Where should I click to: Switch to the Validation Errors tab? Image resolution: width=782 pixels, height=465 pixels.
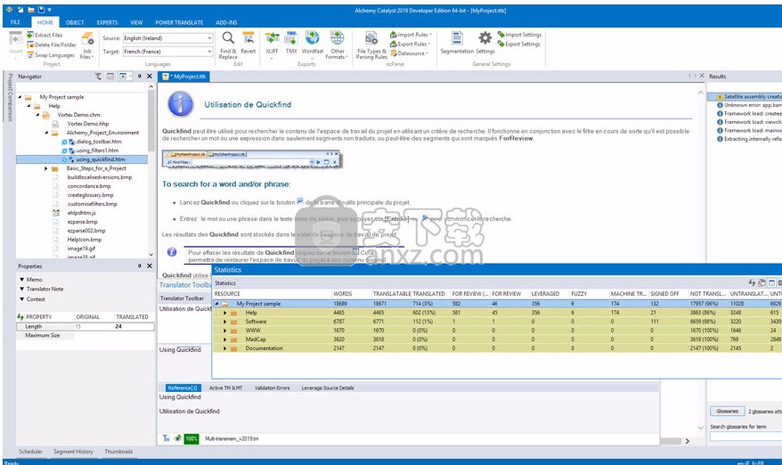tap(272, 387)
